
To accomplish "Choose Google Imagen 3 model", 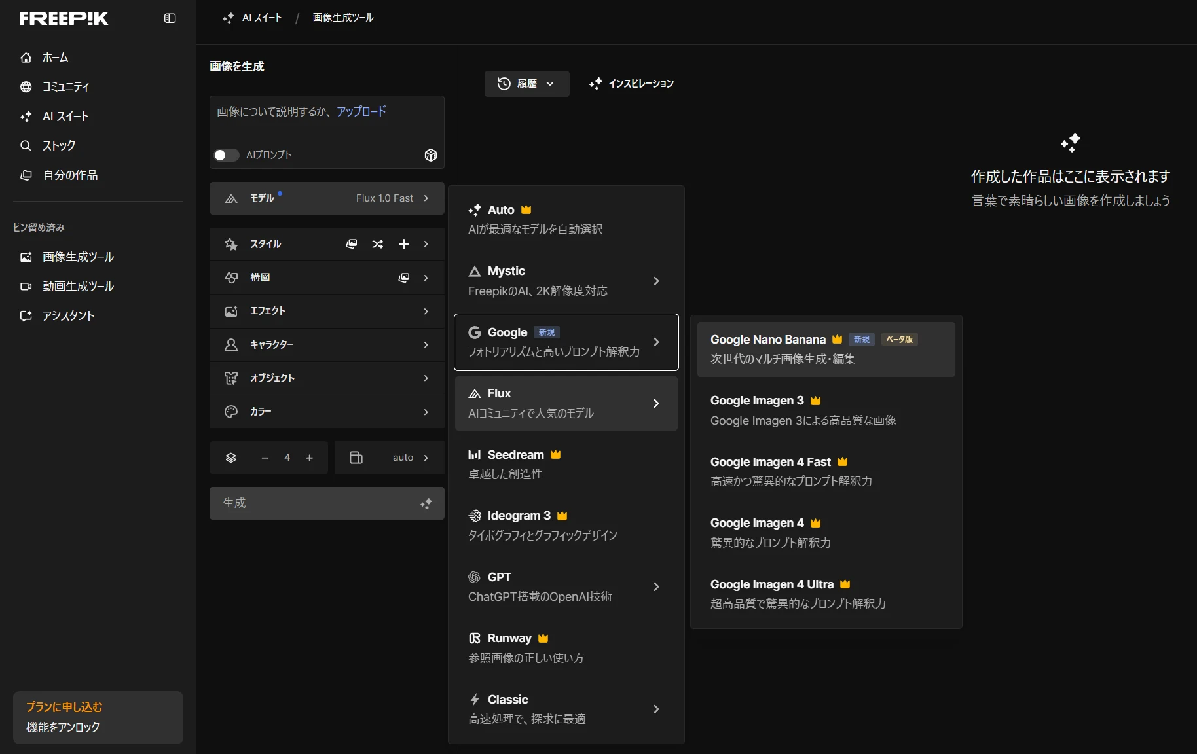I will click(826, 410).
